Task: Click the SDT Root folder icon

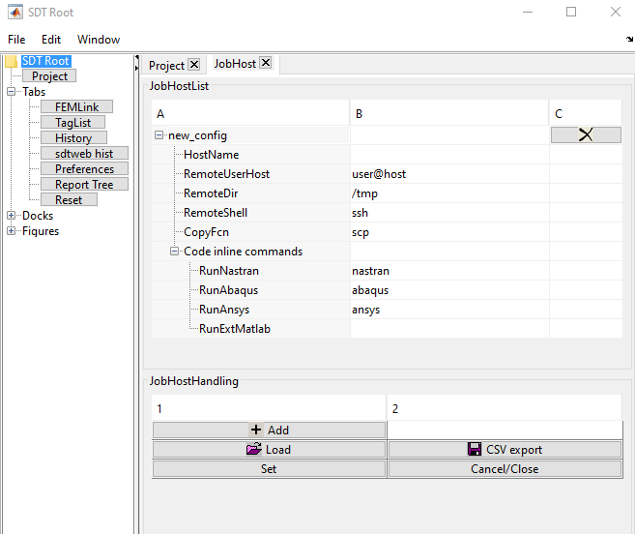Action: [12, 62]
